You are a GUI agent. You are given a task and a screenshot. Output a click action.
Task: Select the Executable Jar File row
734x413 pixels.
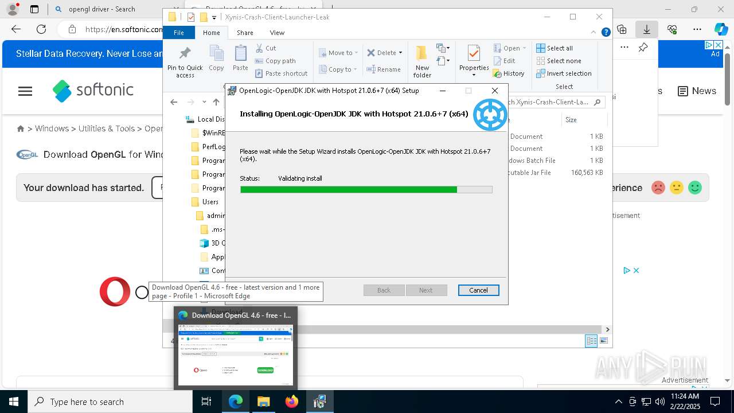(x=556, y=173)
